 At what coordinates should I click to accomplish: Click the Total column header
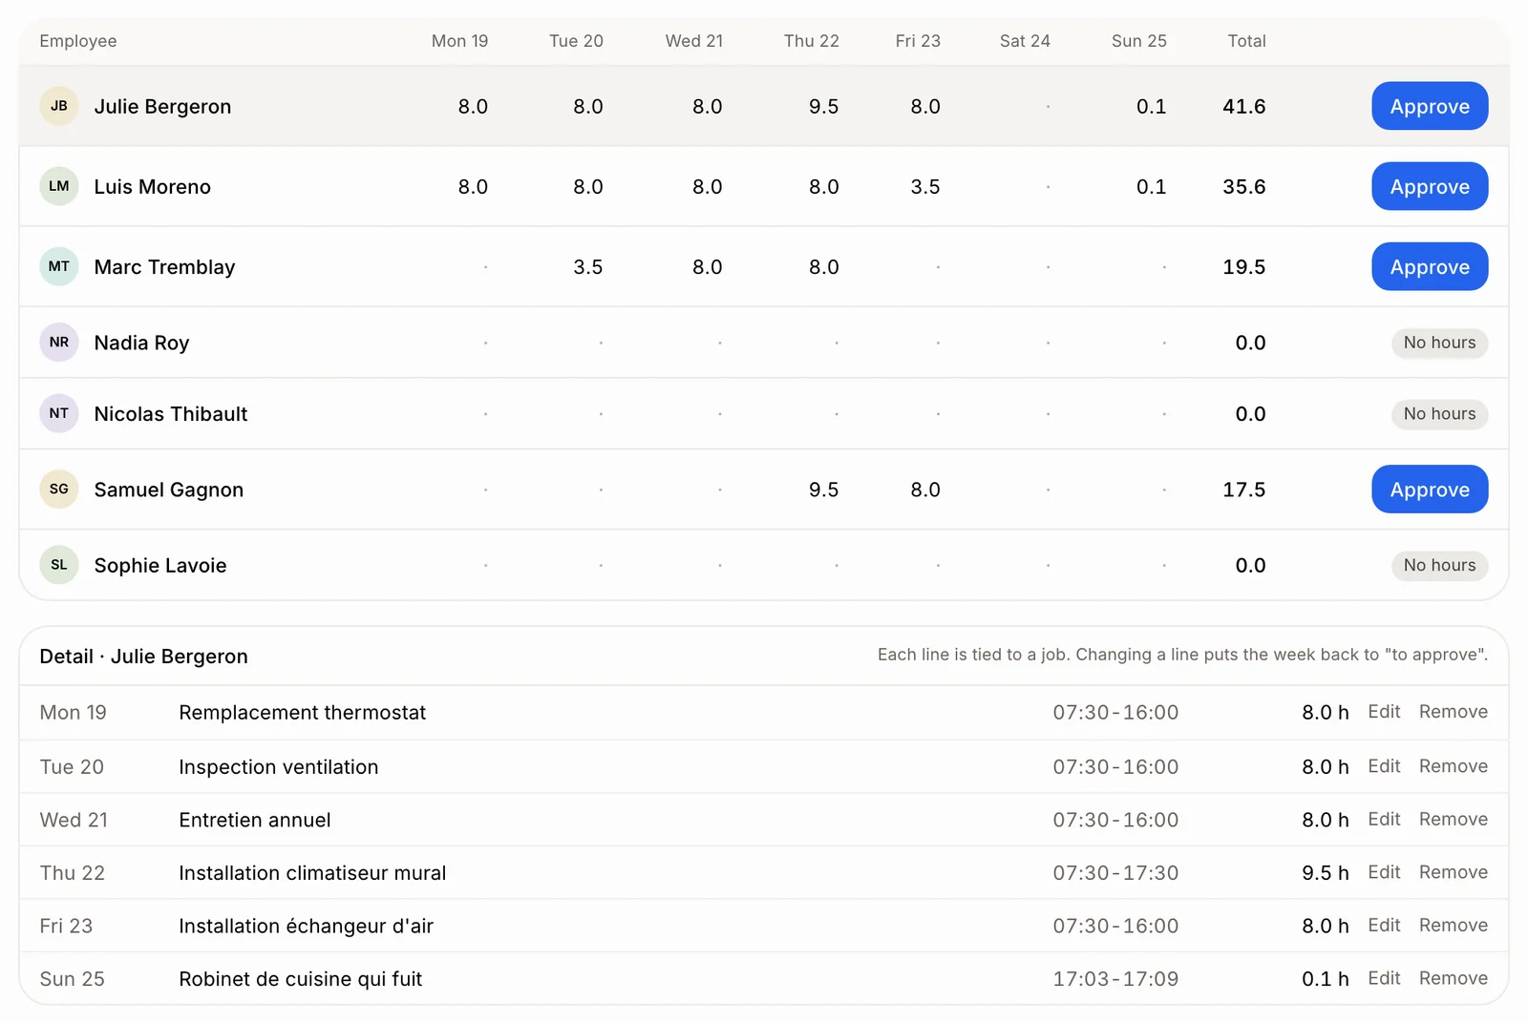[1246, 41]
